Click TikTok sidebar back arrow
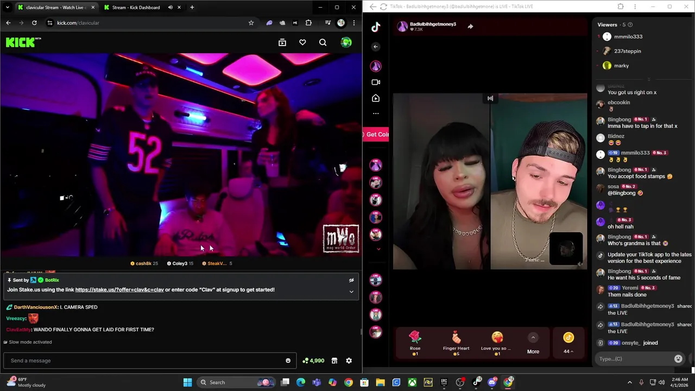Image resolution: width=695 pixels, height=391 pixels. [x=376, y=47]
